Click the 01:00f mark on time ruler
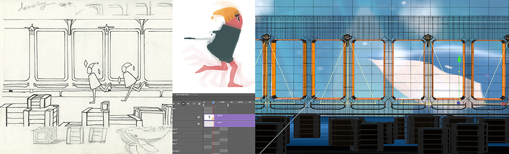Viewport: 509px width, 154px height. (222, 102)
